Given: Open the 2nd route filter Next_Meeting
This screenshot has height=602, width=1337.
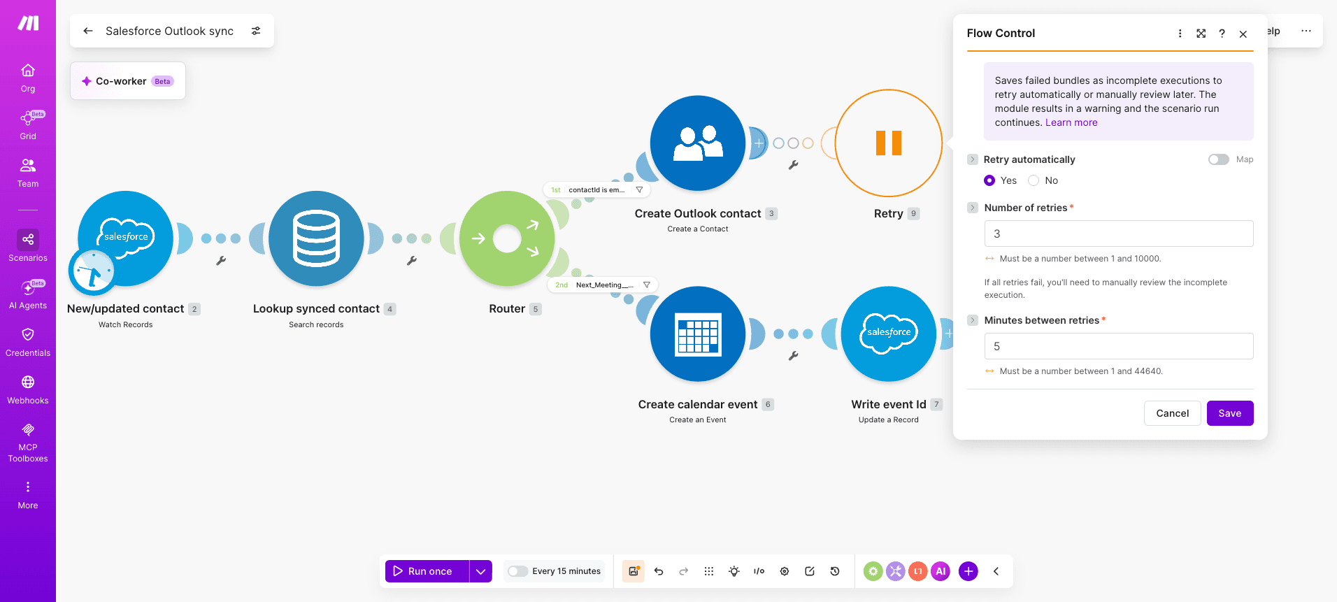Looking at the screenshot, I should tap(603, 285).
